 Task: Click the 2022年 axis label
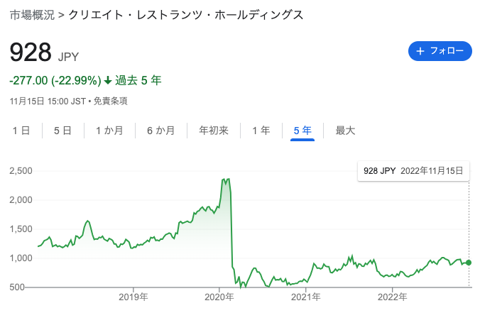[392, 297]
